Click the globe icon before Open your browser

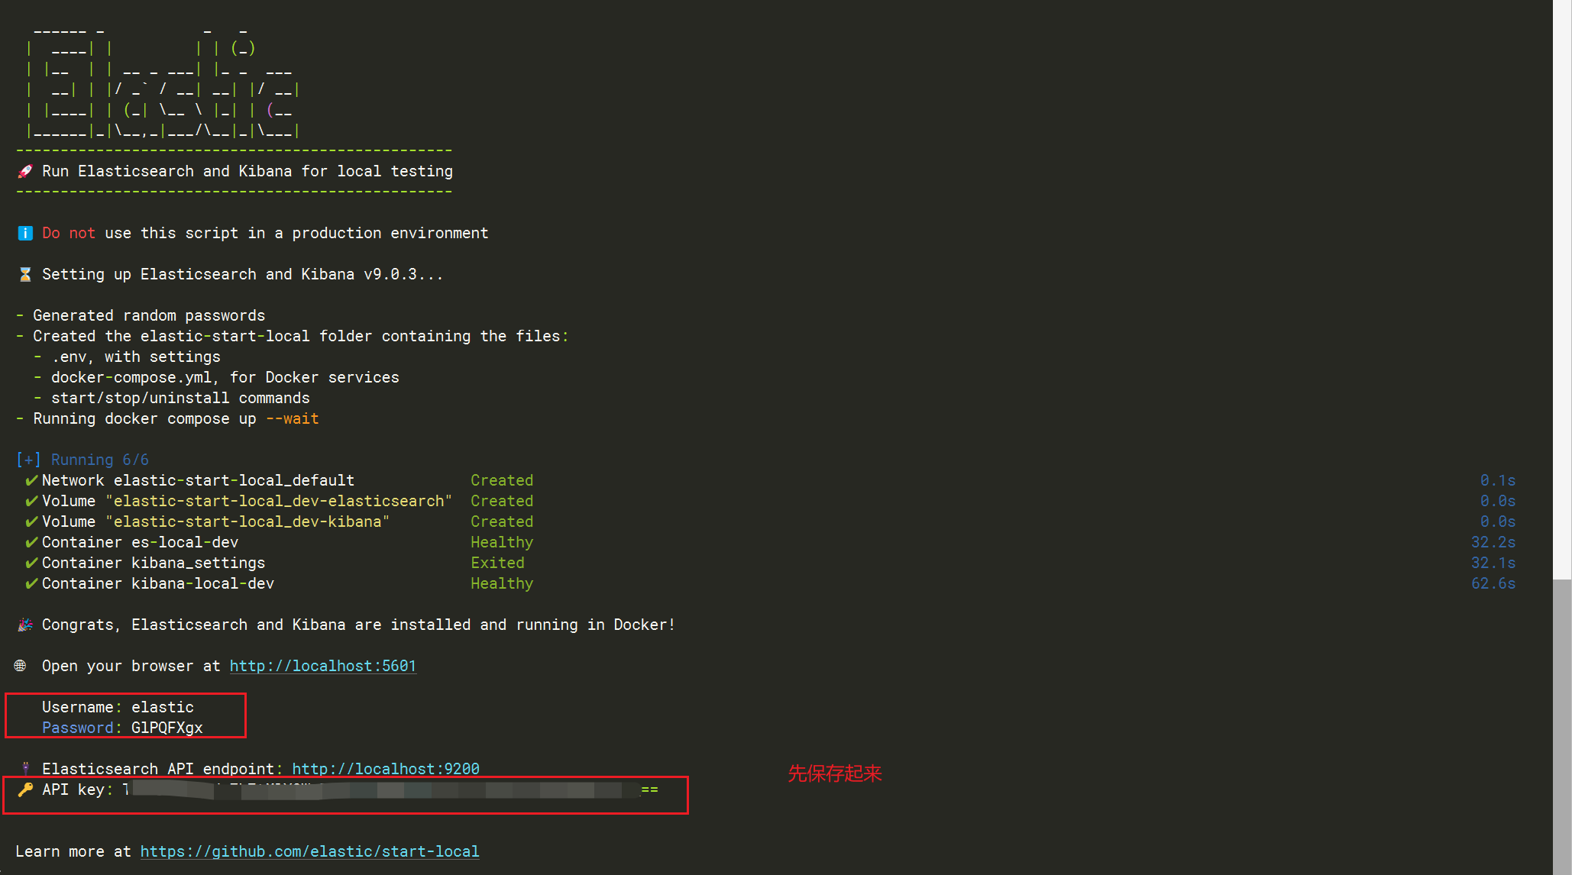(21, 666)
